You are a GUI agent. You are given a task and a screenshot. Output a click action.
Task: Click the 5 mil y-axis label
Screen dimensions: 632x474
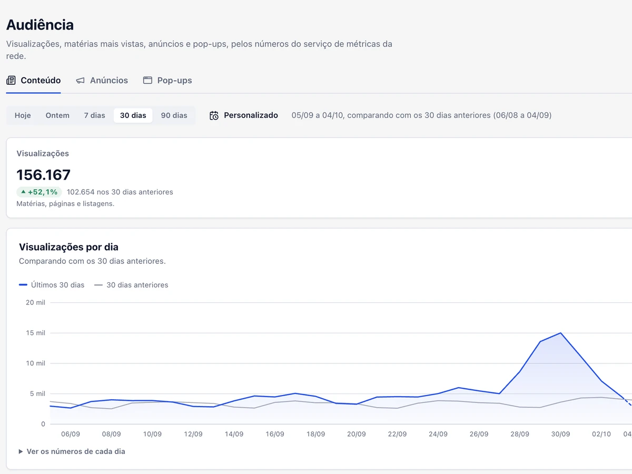tap(37, 394)
